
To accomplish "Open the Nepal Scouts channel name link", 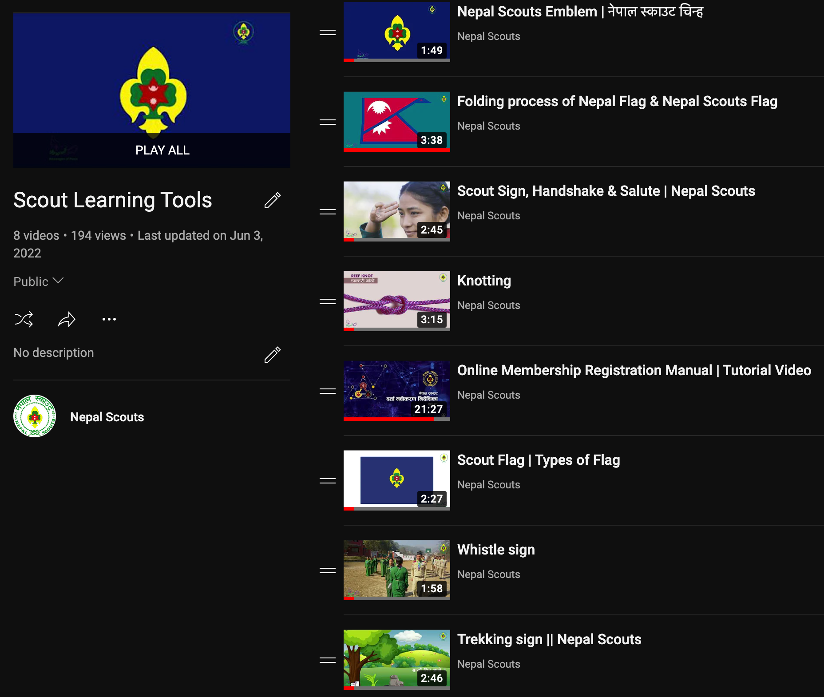I will (x=107, y=417).
